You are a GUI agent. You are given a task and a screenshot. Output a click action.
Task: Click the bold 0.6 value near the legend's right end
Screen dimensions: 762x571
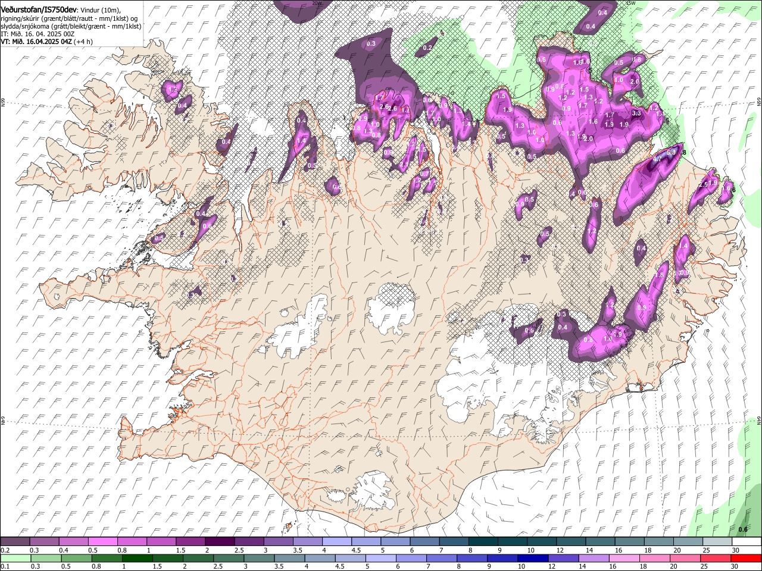(x=742, y=529)
